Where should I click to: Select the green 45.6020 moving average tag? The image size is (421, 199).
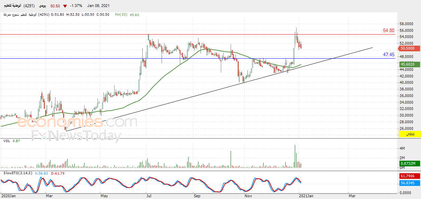point(410,64)
